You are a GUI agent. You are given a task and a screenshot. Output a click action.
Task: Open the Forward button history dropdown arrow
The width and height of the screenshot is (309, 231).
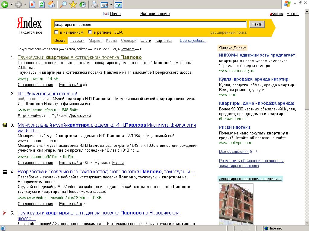pos(25,5)
